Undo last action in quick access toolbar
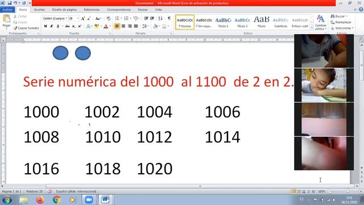 click(x=15, y=3)
